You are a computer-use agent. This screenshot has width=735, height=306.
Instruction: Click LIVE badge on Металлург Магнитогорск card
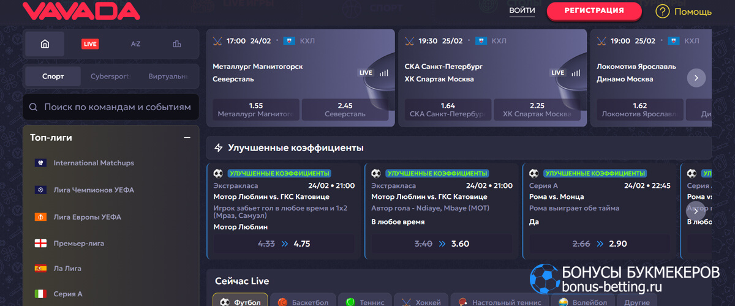tap(366, 72)
